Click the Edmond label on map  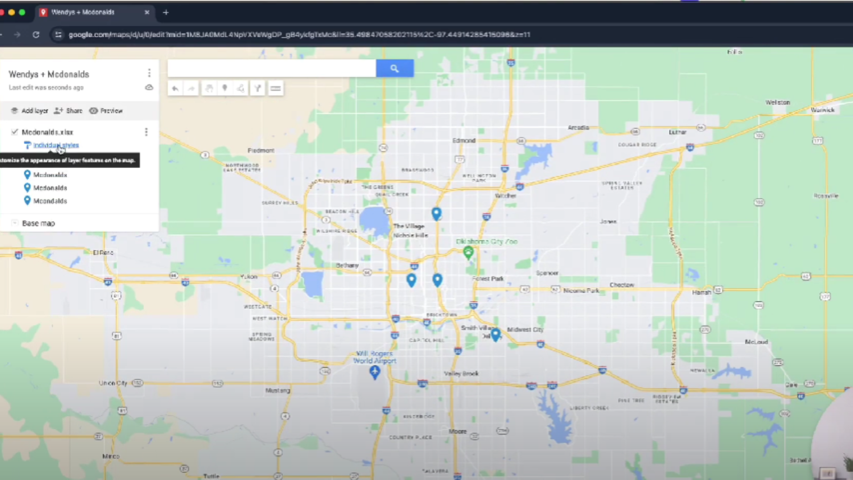click(464, 140)
